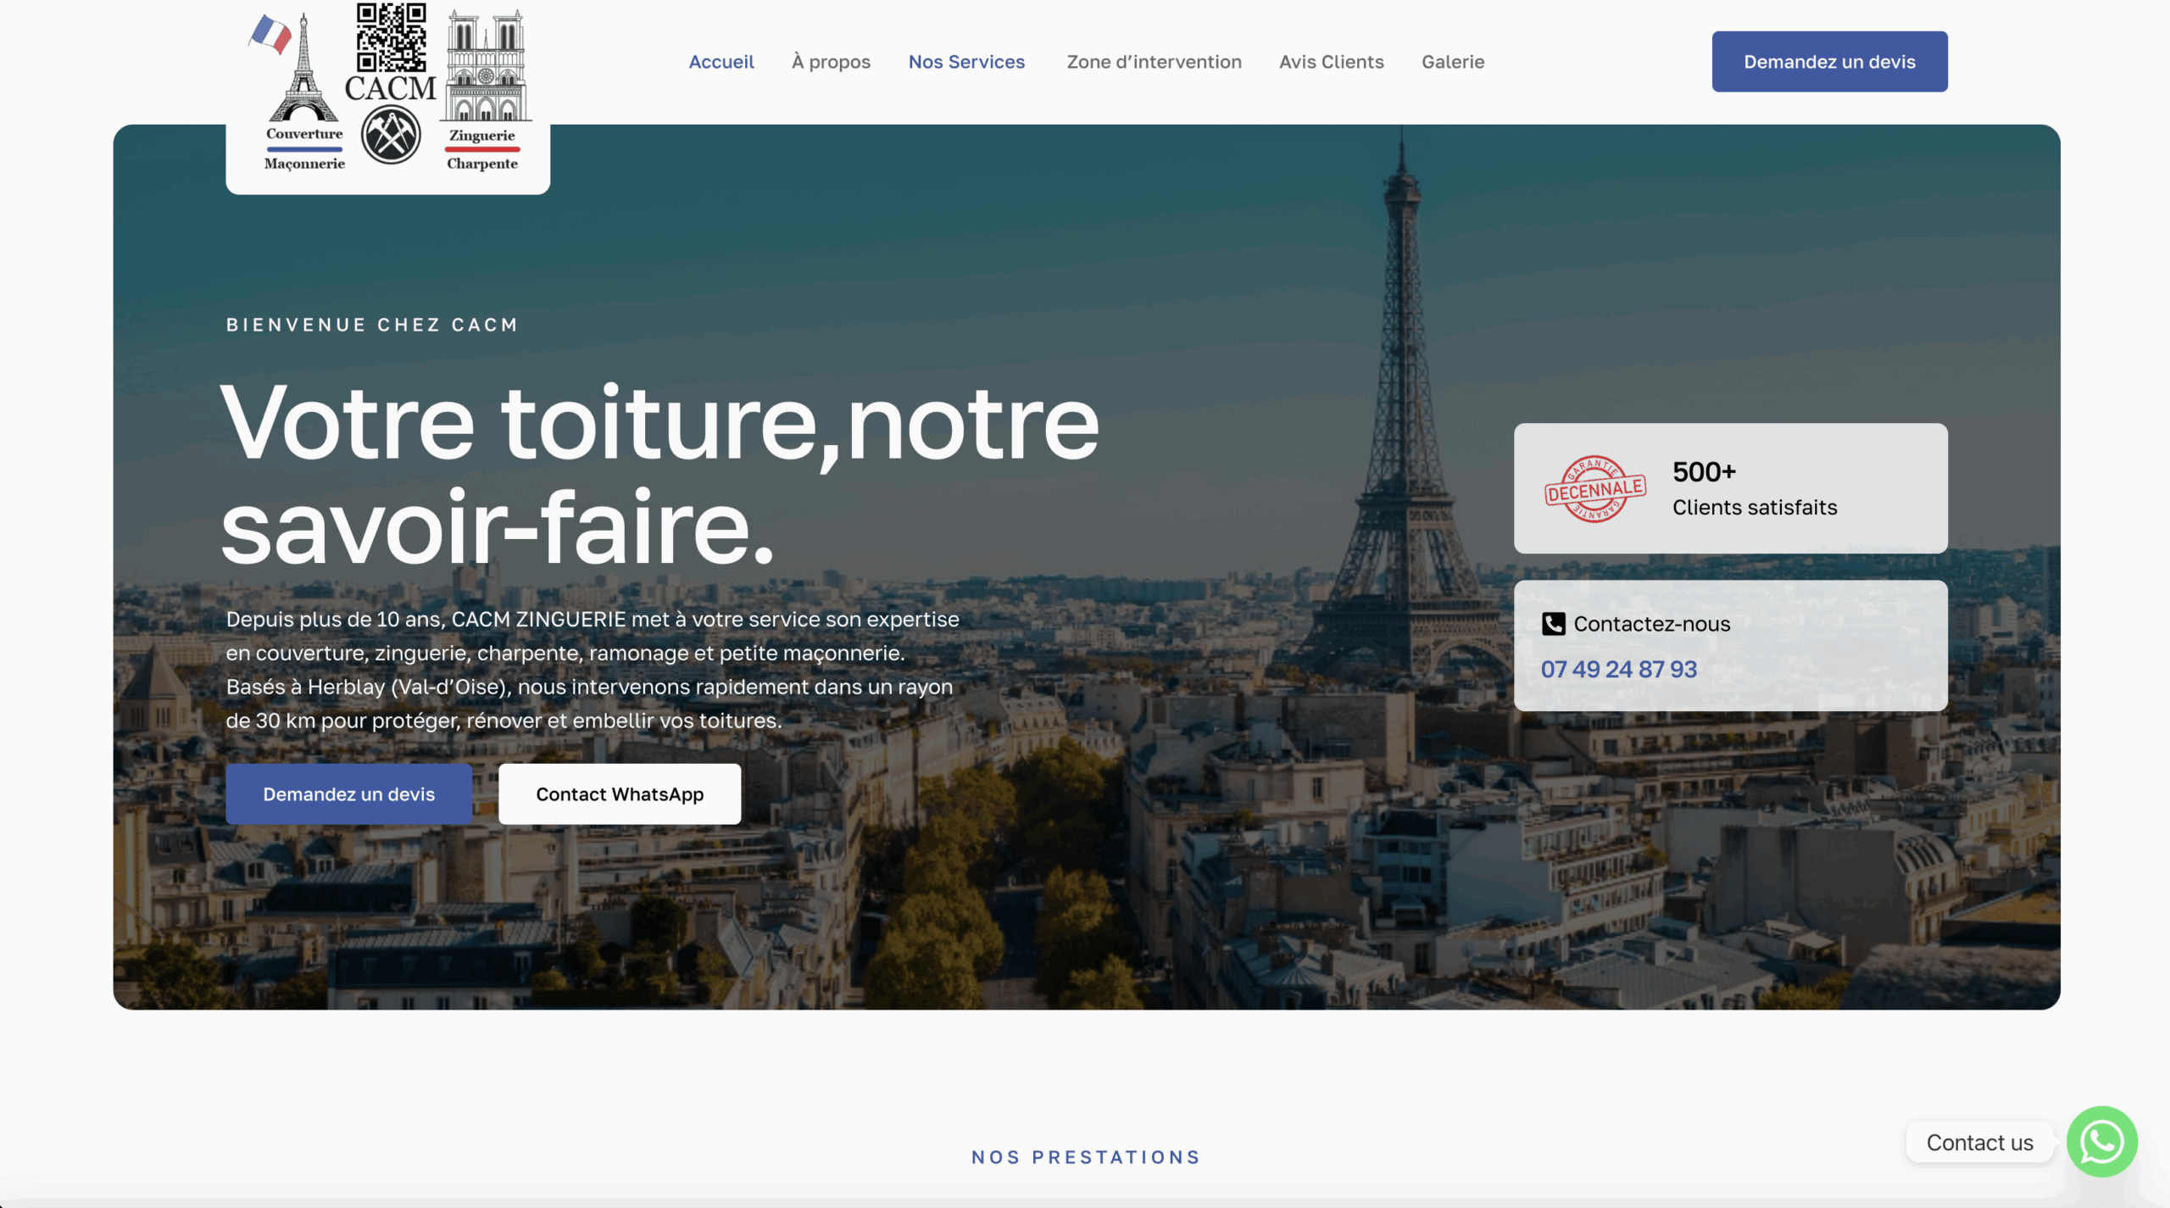
Task: Click header Demandez un devis button
Action: click(x=1829, y=62)
